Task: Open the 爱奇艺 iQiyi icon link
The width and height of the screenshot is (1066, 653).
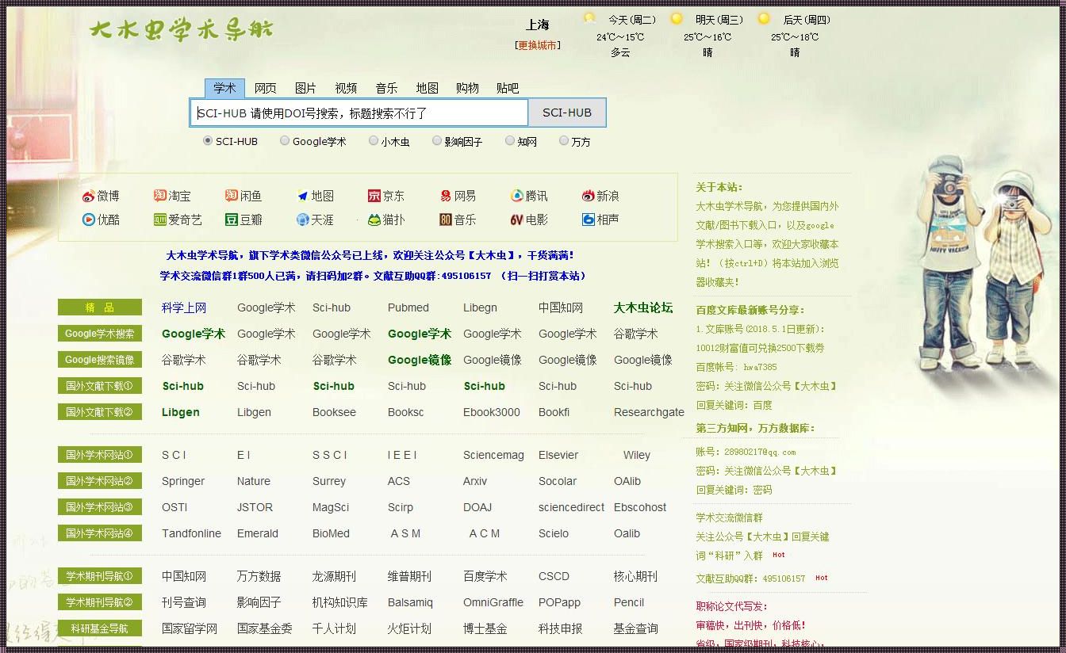Action: (x=178, y=220)
